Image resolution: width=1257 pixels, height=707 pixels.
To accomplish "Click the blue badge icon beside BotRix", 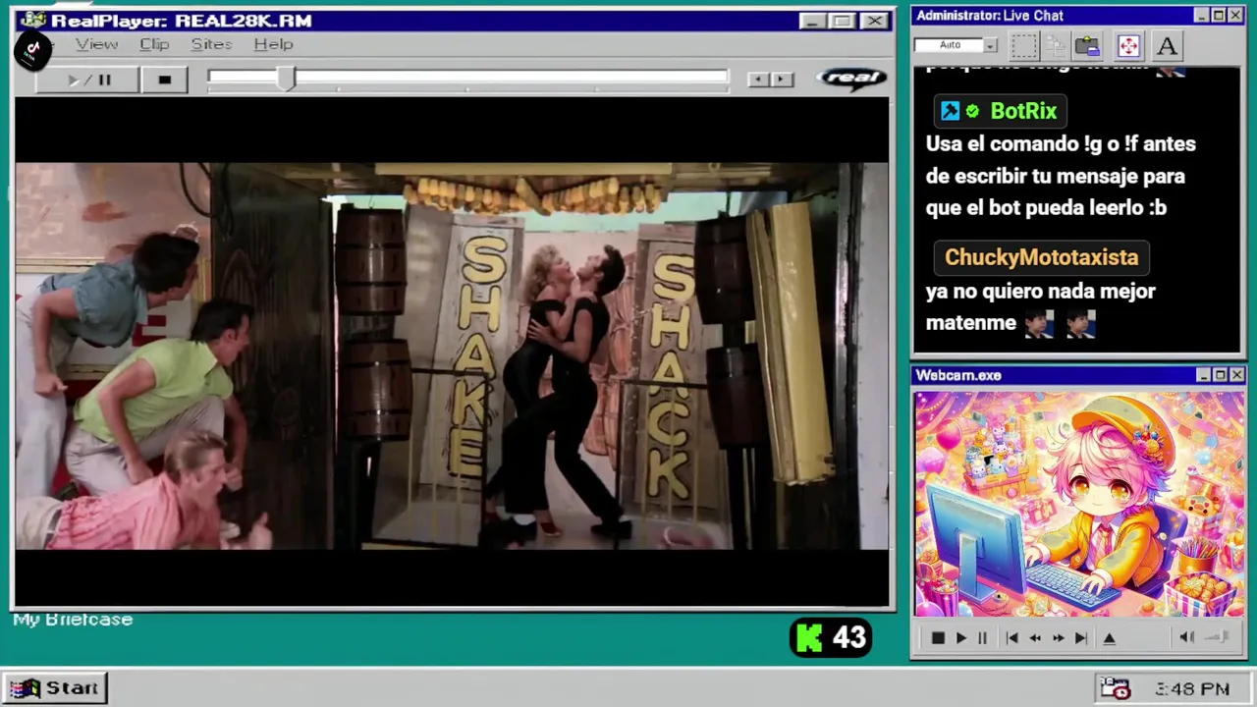I will pos(950,111).
